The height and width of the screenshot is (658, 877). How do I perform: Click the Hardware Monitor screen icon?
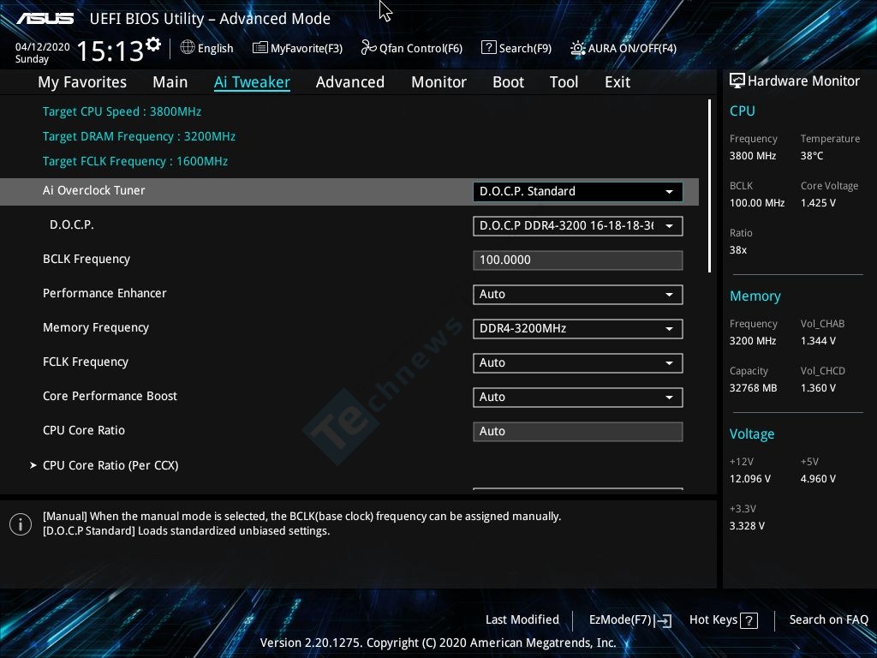[x=737, y=81]
